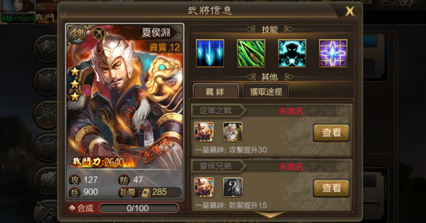This screenshot has height=223, width=426.
Task: Tap the bow archer class icon
Action: click(98, 34)
